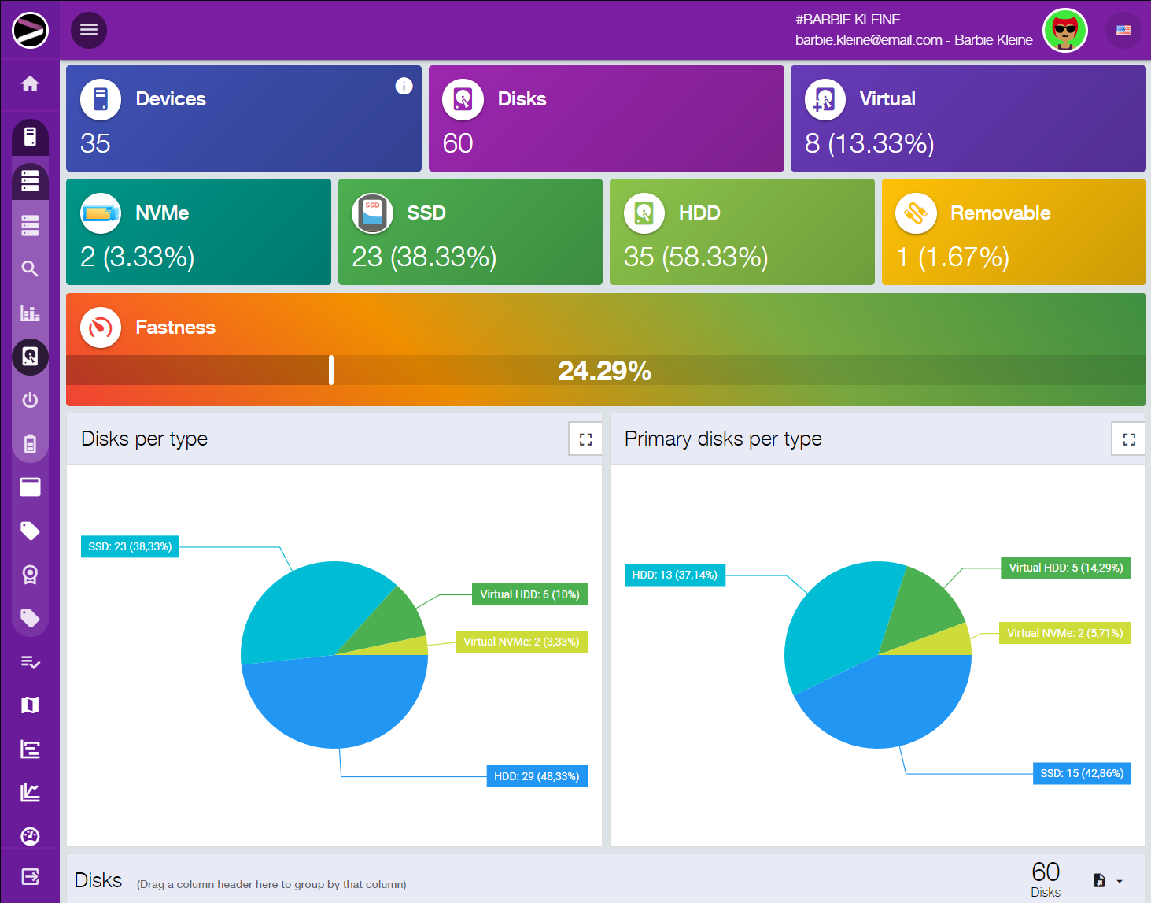The width and height of the screenshot is (1151, 903).
Task: Select the power icon in sidebar
Action: [x=30, y=400]
